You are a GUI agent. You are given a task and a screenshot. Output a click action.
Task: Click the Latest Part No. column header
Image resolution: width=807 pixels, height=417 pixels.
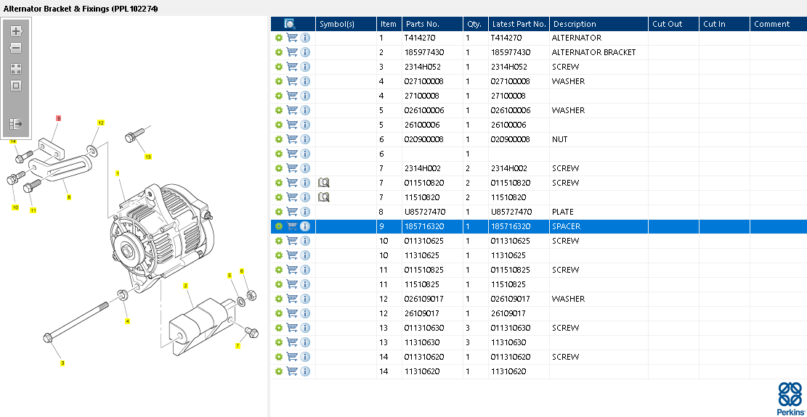pyautogui.click(x=519, y=24)
